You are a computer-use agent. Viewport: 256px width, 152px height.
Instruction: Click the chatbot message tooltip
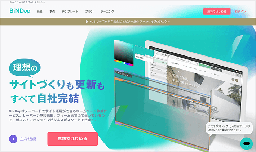click(x=229, y=128)
